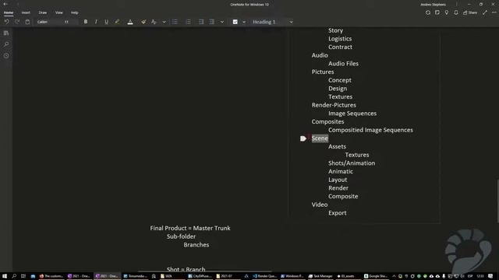The width and height of the screenshot is (499, 280).
Task: Switch to Render Queue window on taskbar
Action: pos(265,276)
